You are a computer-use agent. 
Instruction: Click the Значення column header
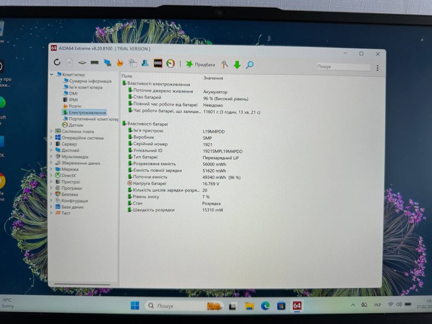point(213,78)
